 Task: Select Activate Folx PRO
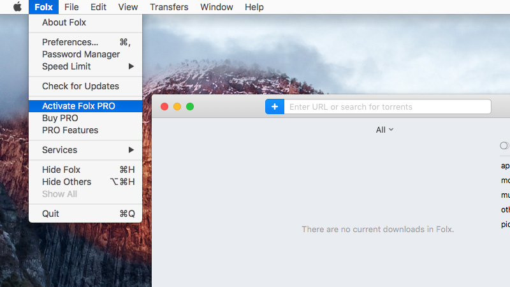pyautogui.click(x=85, y=106)
